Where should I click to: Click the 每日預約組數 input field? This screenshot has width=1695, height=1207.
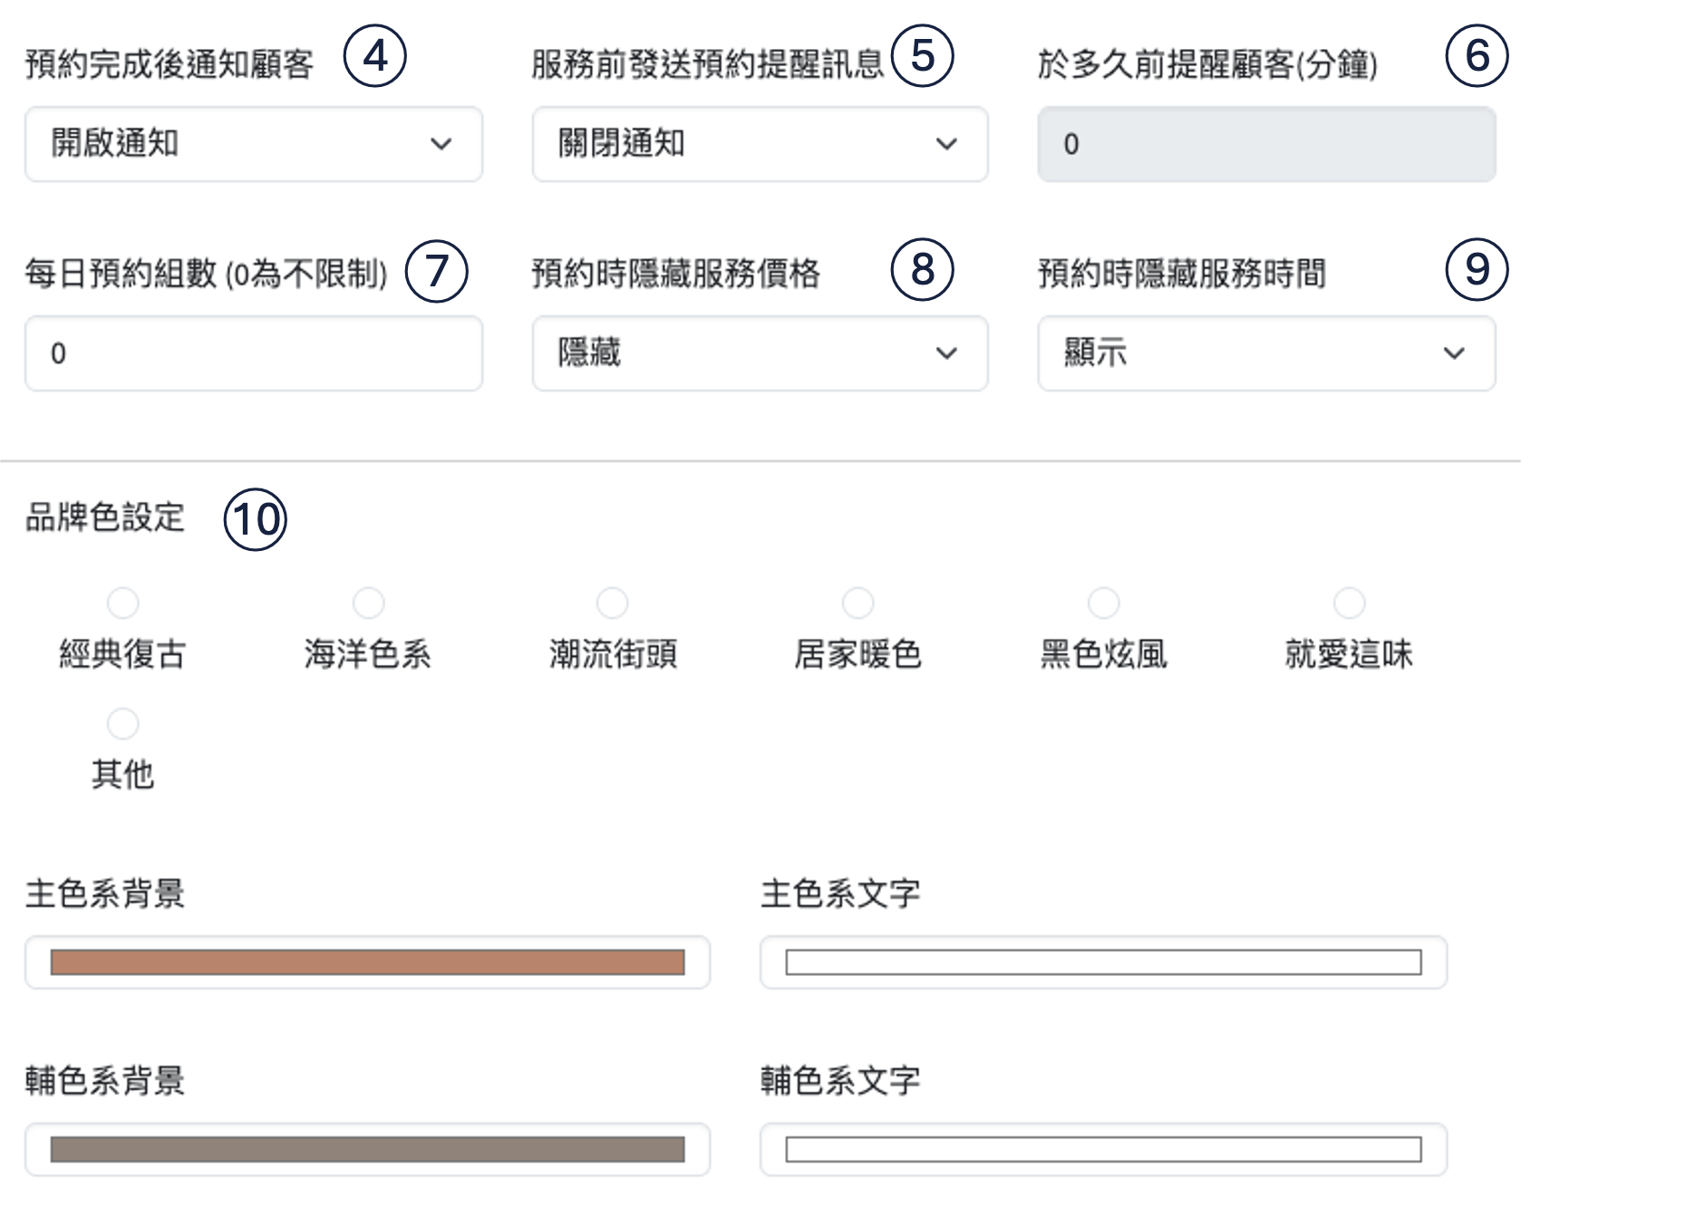(253, 353)
